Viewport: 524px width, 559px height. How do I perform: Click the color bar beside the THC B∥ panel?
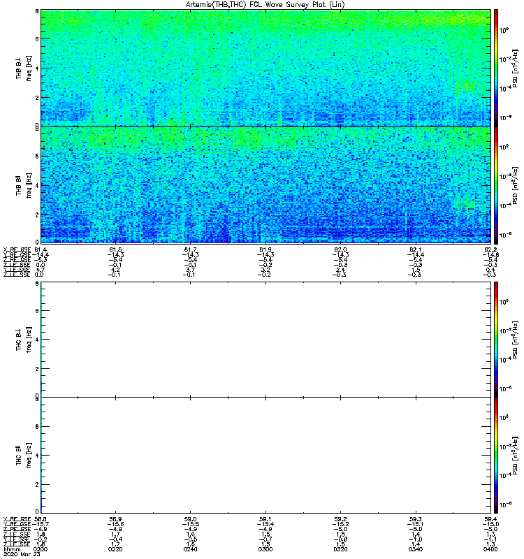[x=496, y=456]
